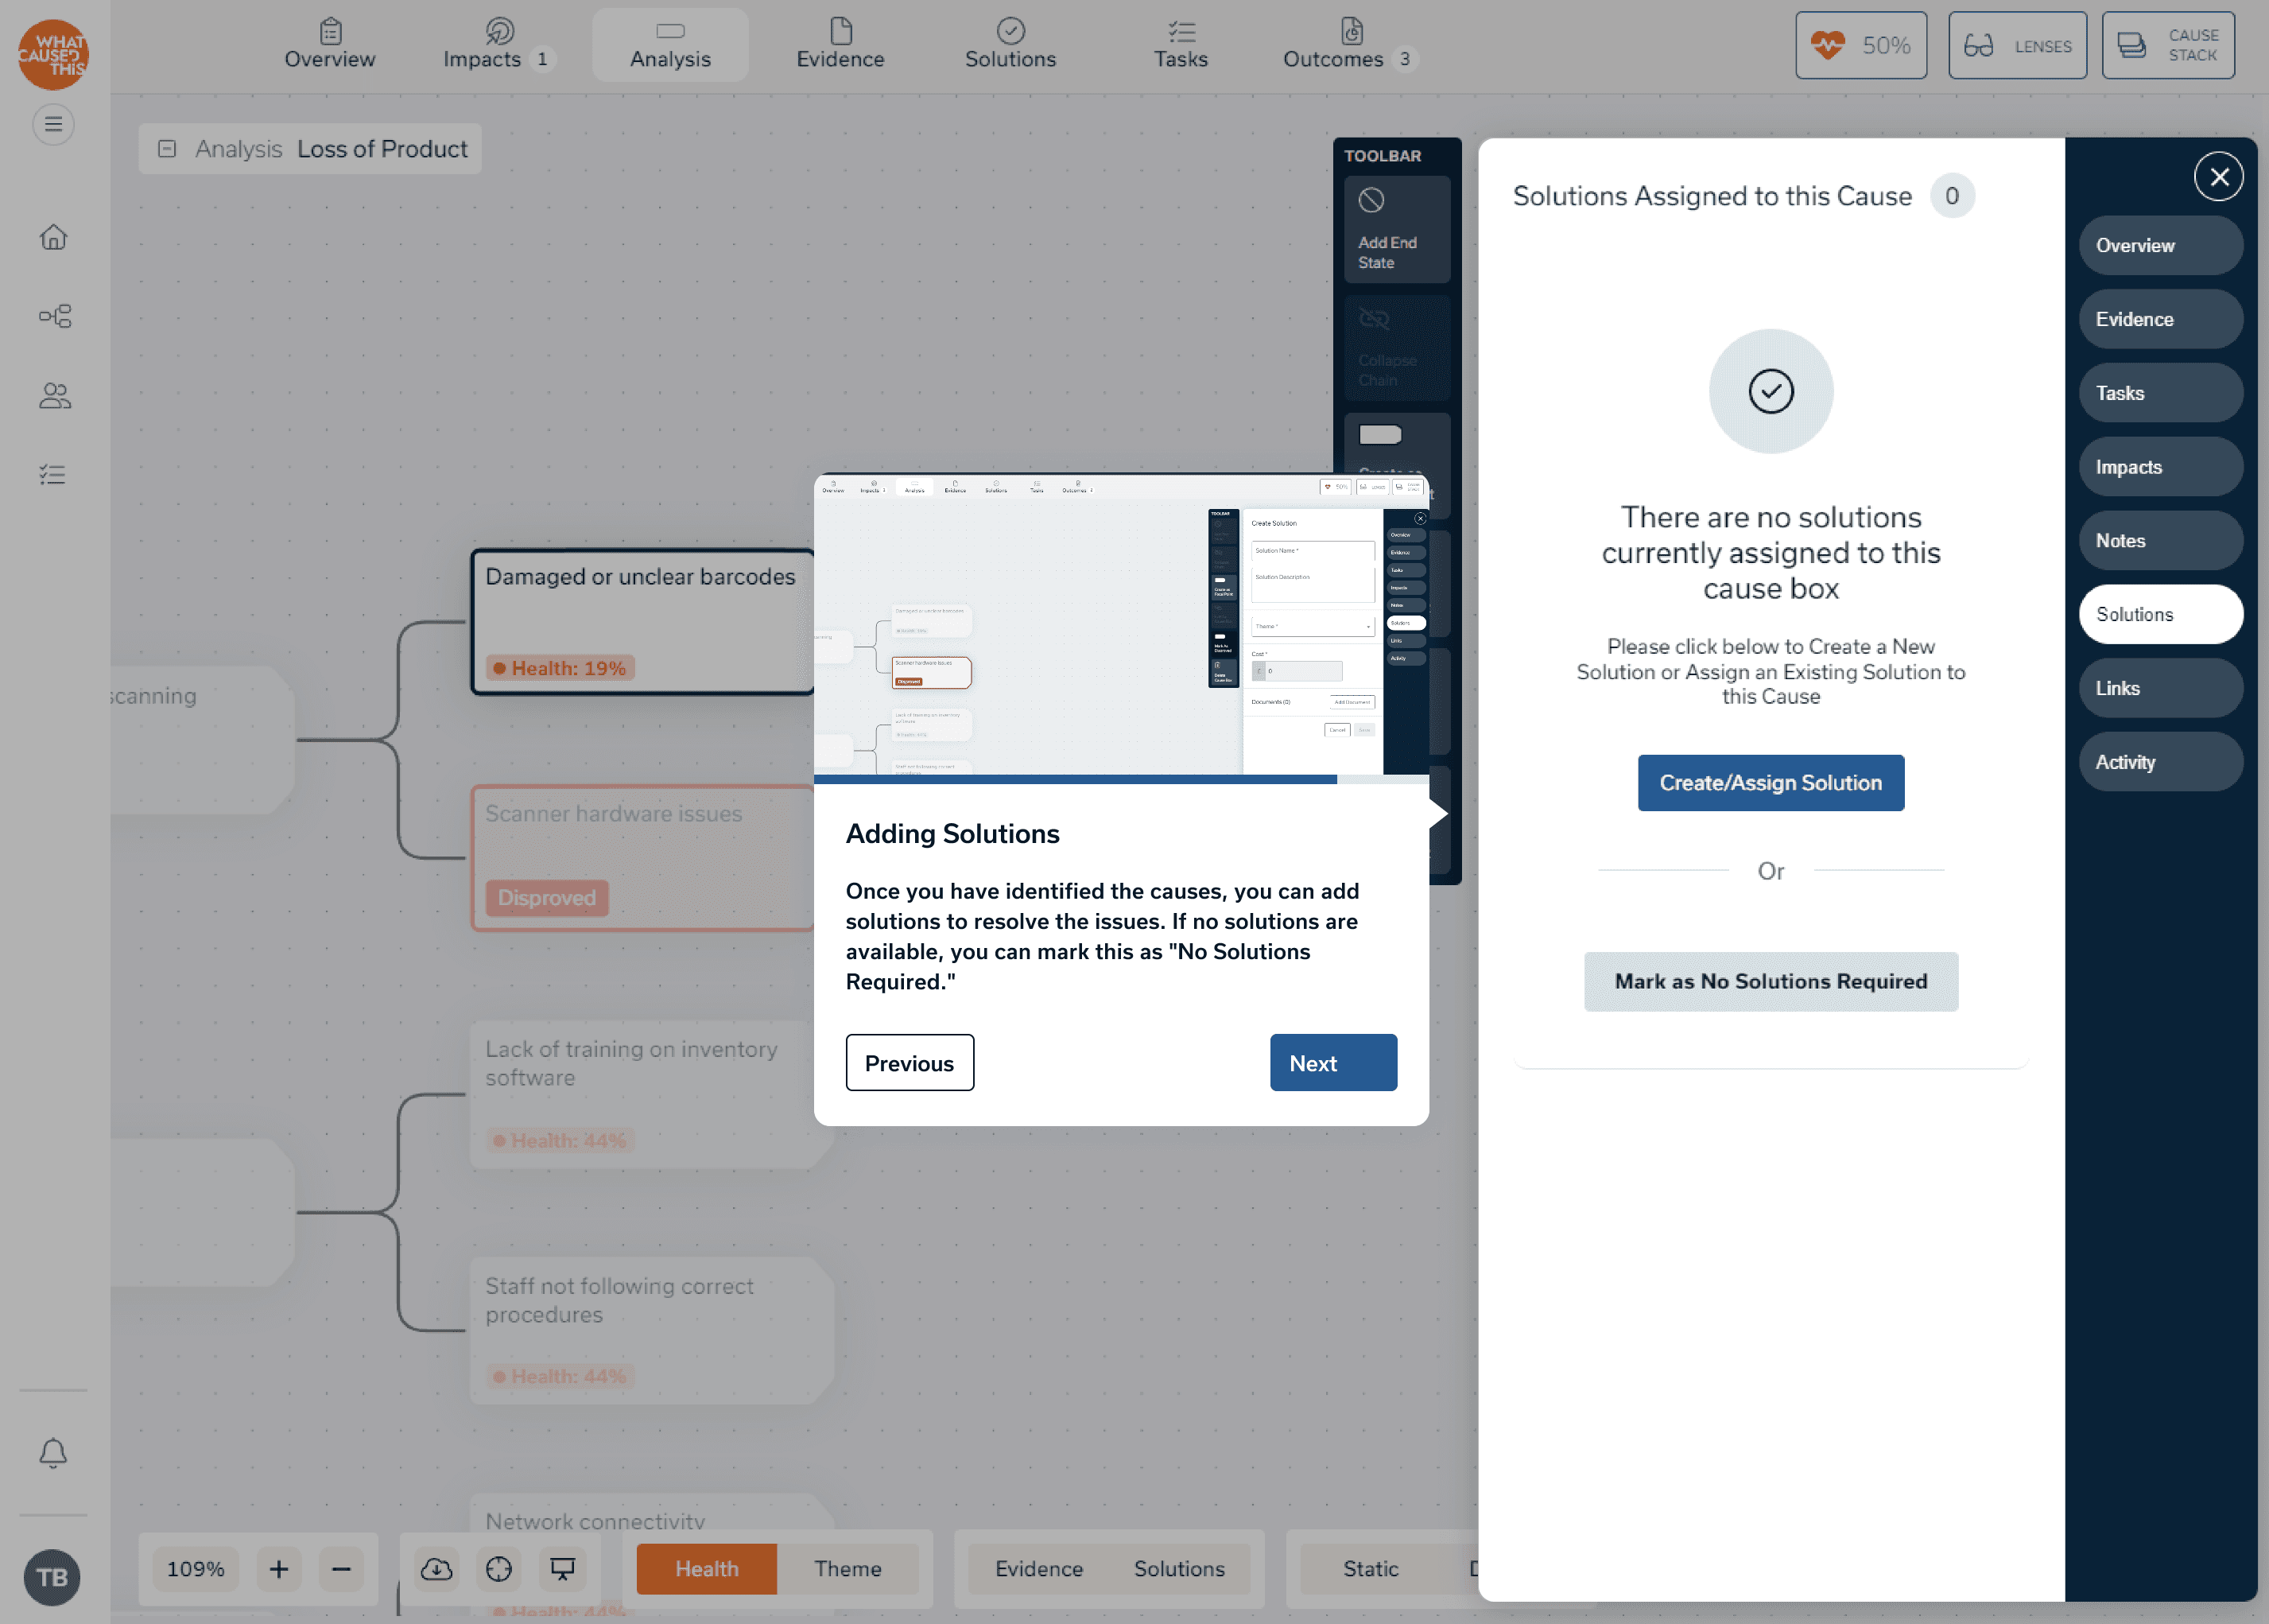Viewport: 2269px width, 1624px height.
Task: Switch the view toggle to Theme
Action: [847, 1568]
